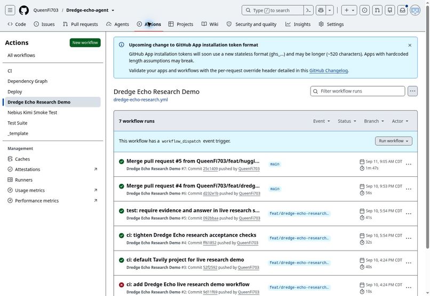Open the issues icon in header

(364, 10)
